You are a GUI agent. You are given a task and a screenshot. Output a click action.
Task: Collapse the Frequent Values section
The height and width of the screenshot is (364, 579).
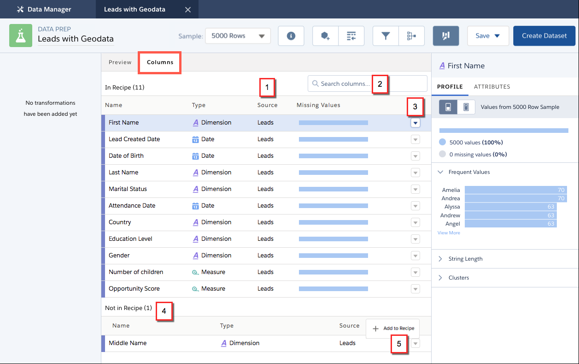pos(440,172)
